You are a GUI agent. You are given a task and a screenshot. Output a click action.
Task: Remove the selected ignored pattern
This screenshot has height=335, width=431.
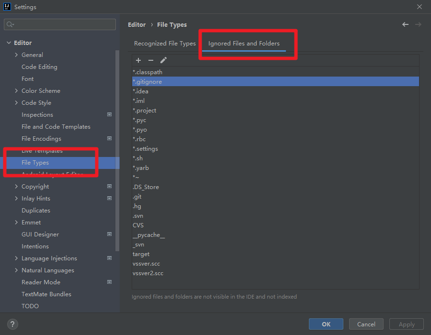[x=151, y=60]
